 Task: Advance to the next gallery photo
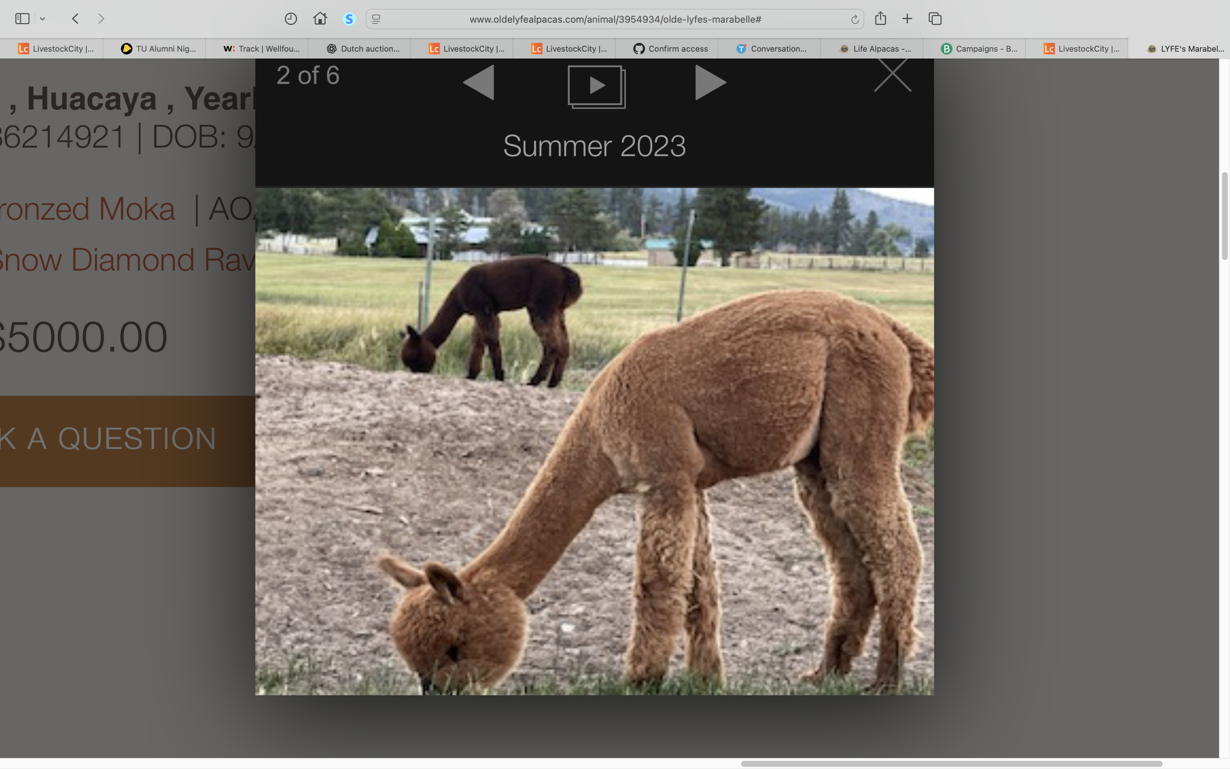(710, 82)
